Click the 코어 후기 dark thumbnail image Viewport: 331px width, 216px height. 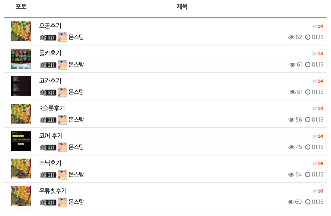[x=21, y=141]
